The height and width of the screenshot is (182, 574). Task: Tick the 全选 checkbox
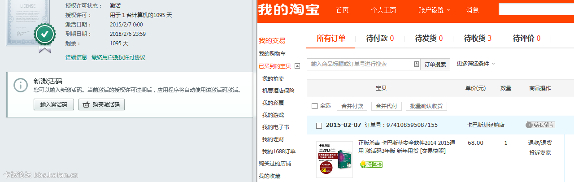point(314,106)
